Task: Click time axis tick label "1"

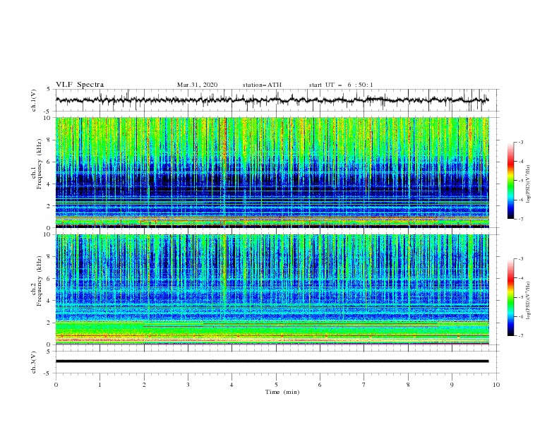Action: (100, 385)
